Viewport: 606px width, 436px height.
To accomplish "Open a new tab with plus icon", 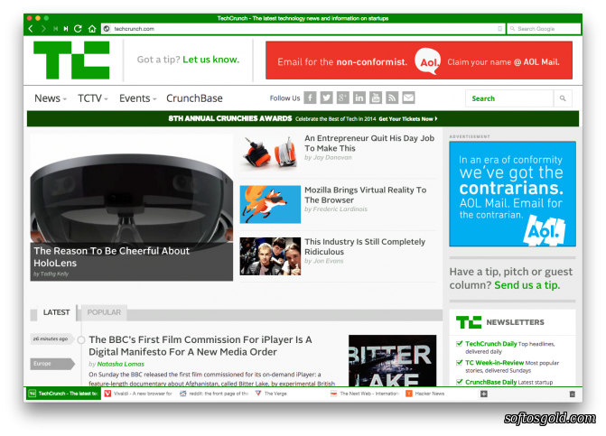I will point(483,394).
